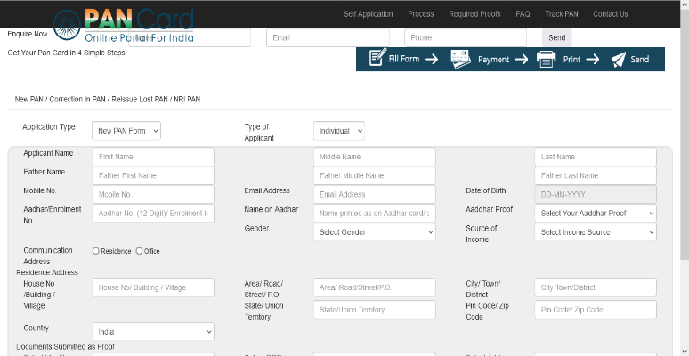Click the 'Enquire Now' label
This screenshot has width=689, height=356.
click(x=28, y=35)
